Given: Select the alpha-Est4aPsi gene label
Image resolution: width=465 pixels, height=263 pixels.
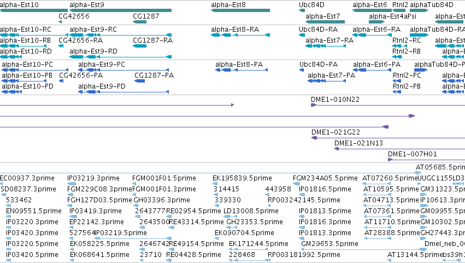Looking at the screenshot, I should pos(392,16).
